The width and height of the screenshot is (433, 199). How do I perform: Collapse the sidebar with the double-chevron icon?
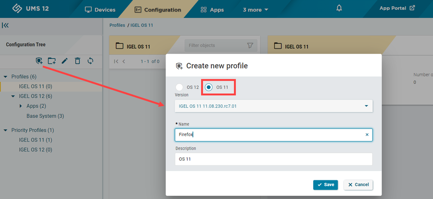(x=5, y=25)
